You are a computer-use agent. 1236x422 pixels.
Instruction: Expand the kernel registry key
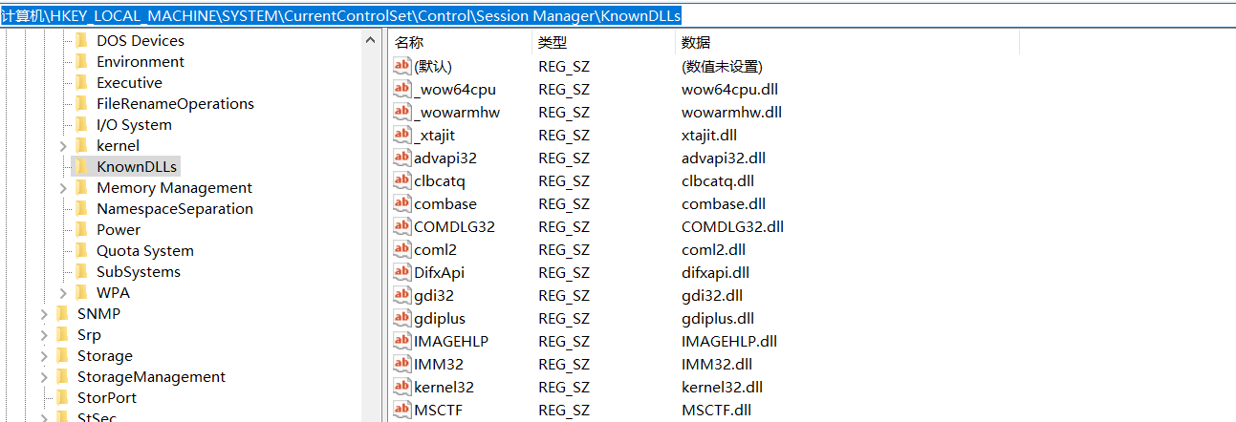(x=63, y=146)
